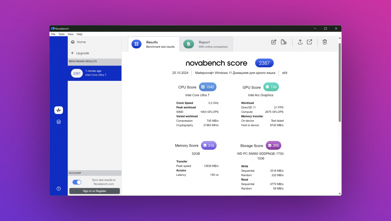Click the Memory Score 316 badge
The height and width of the screenshot is (221, 391).
(209, 145)
